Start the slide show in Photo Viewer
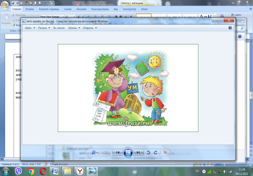This screenshot has height=176, width=253. coord(128,152)
